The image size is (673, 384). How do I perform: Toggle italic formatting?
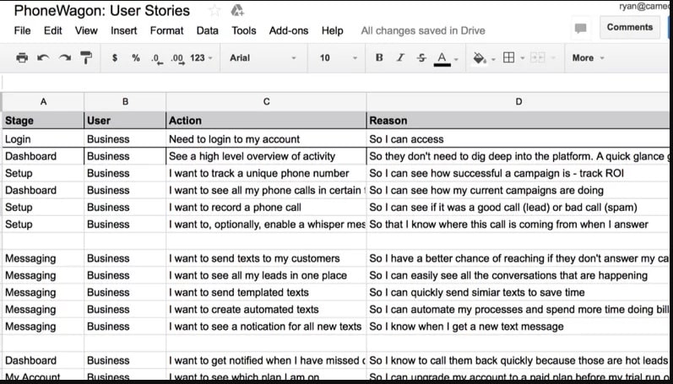(400, 57)
